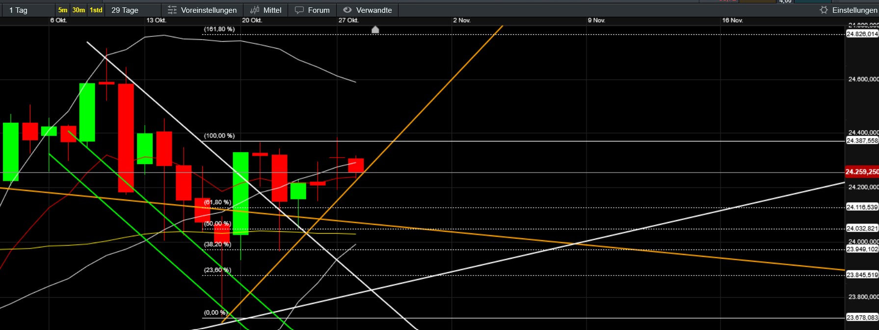Click the 23,60 % Fibonacci label
The width and height of the screenshot is (879, 330).
(217, 270)
